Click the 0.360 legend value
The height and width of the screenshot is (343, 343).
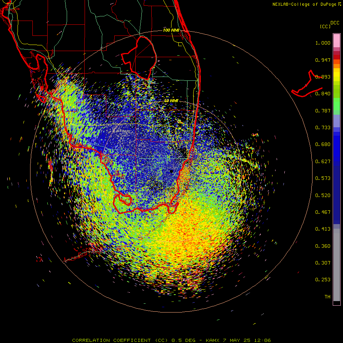pos(323,246)
